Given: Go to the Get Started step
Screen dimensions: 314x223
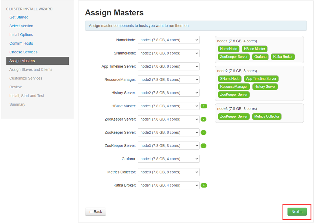Looking at the screenshot, I should [19, 17].
